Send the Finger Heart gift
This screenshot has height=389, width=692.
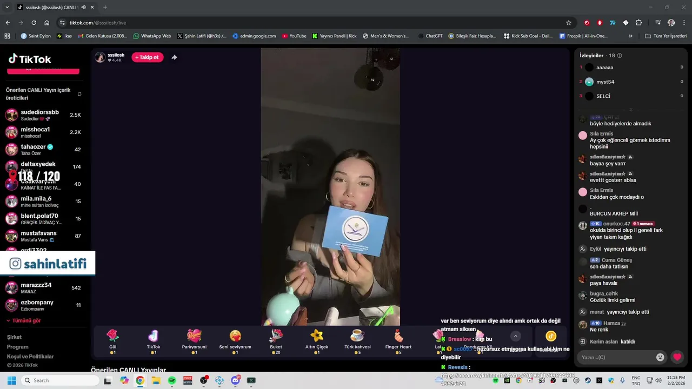coord(398,341)
